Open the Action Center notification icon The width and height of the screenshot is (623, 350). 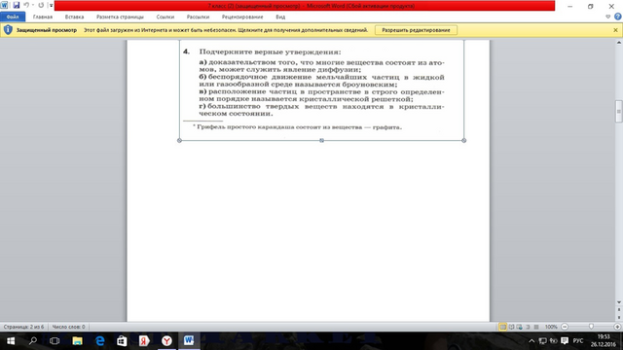[x=565, y=341]
